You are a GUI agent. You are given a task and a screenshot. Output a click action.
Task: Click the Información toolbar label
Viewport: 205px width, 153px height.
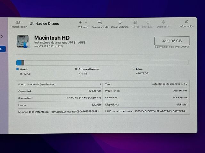[x=186, y=26]
